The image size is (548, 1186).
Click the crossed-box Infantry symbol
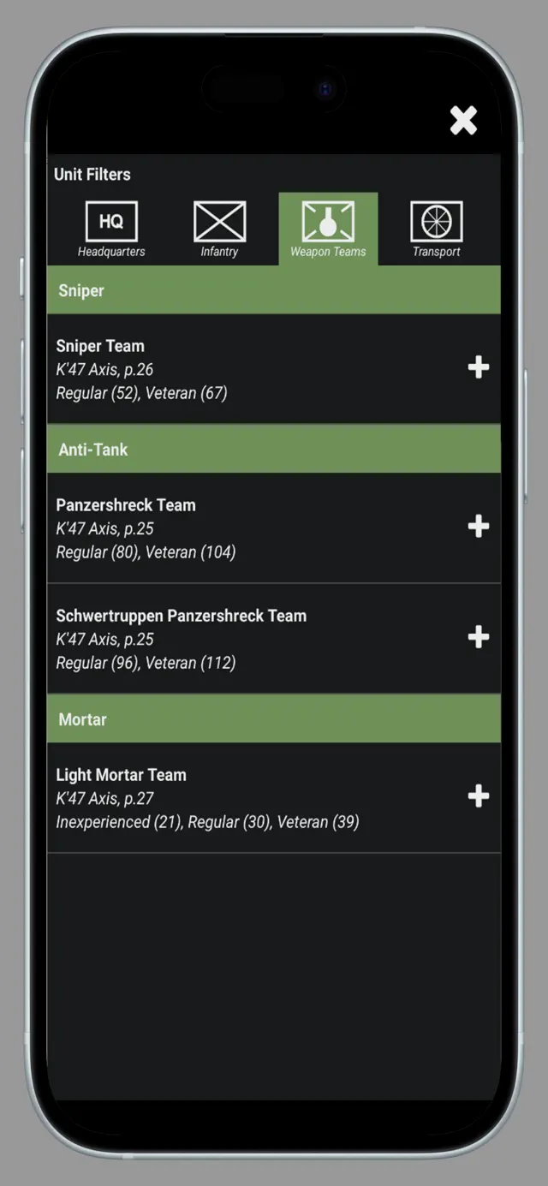[220, 220]
